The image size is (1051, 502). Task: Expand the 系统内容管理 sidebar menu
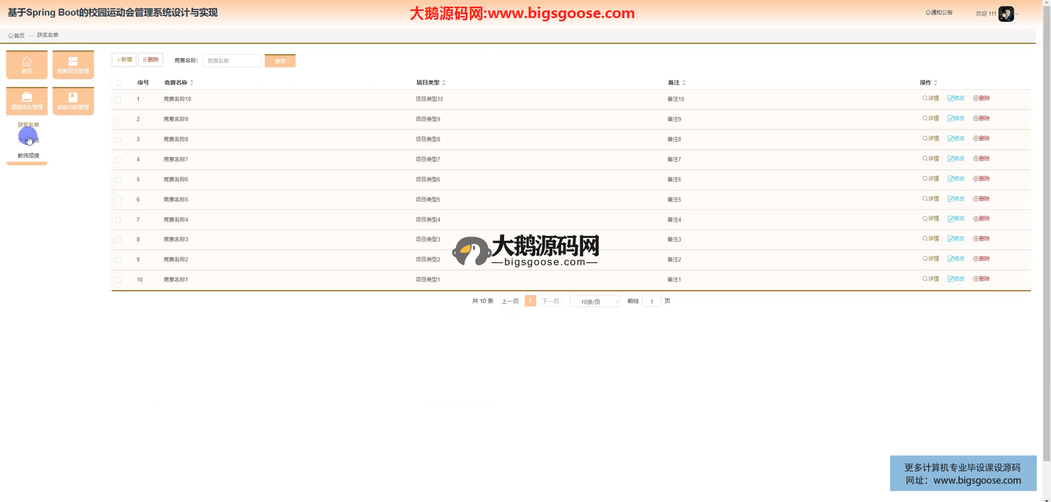coord(73,101)
